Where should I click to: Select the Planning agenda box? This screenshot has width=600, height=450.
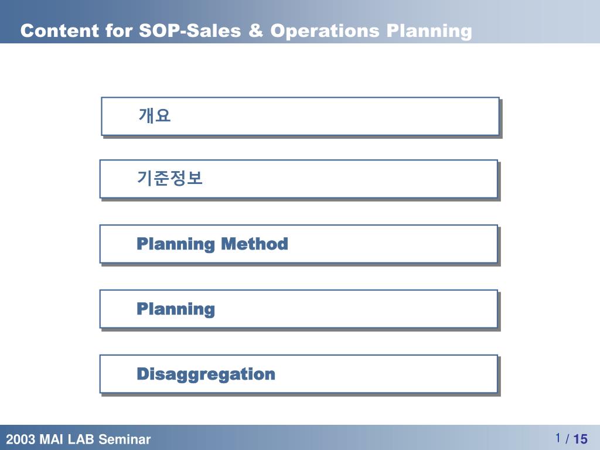tap(299, 309)
